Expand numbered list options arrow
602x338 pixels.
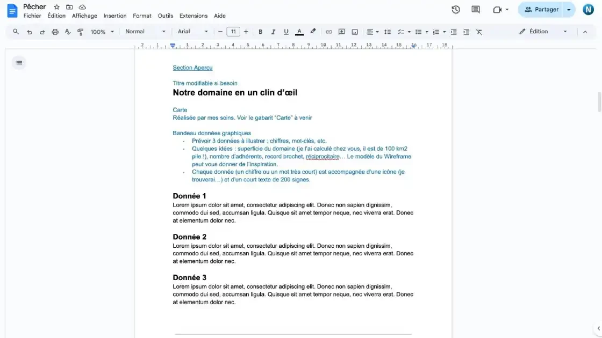[444, 32]
